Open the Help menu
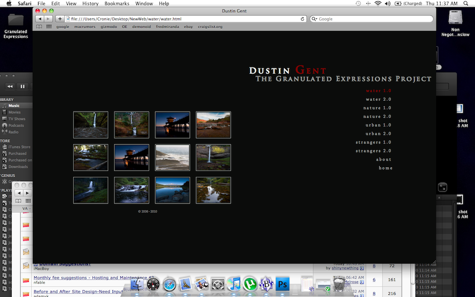This screenshot has height=297, width=475. pos(164,4)
